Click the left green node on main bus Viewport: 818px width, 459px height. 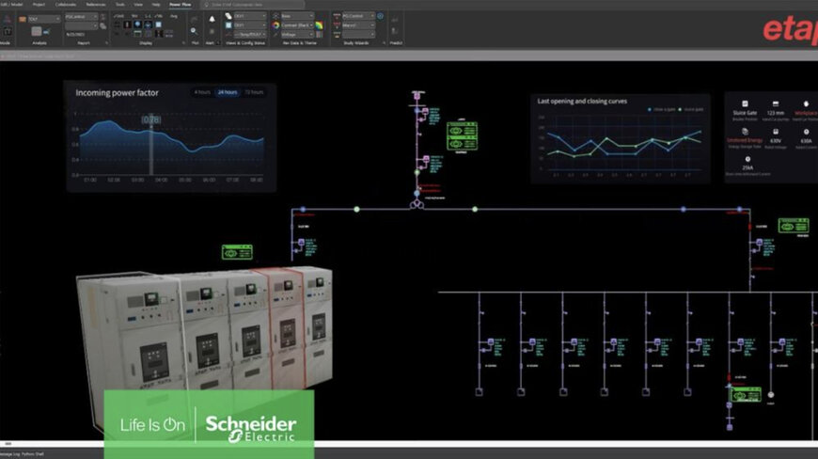(x=357, y=209)
